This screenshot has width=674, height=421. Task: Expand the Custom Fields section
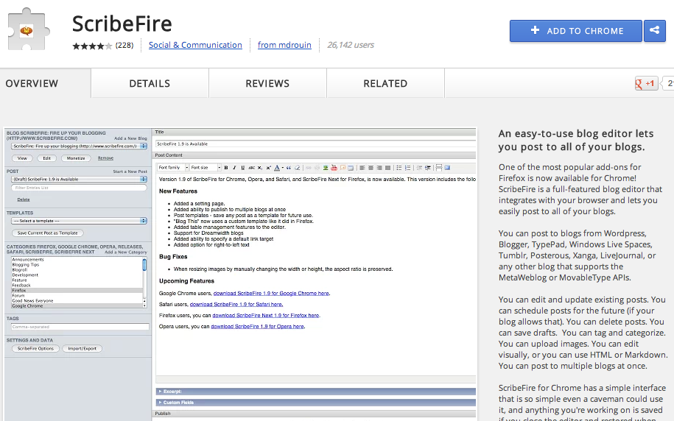pos(315,403)
